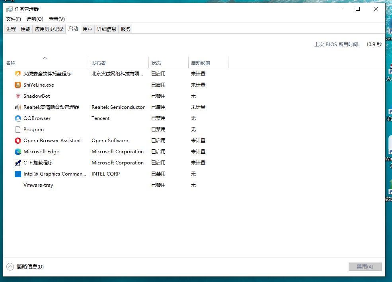392x282 pixels.
Task: Switch to the 进程 tab
Action: [11, 29]
